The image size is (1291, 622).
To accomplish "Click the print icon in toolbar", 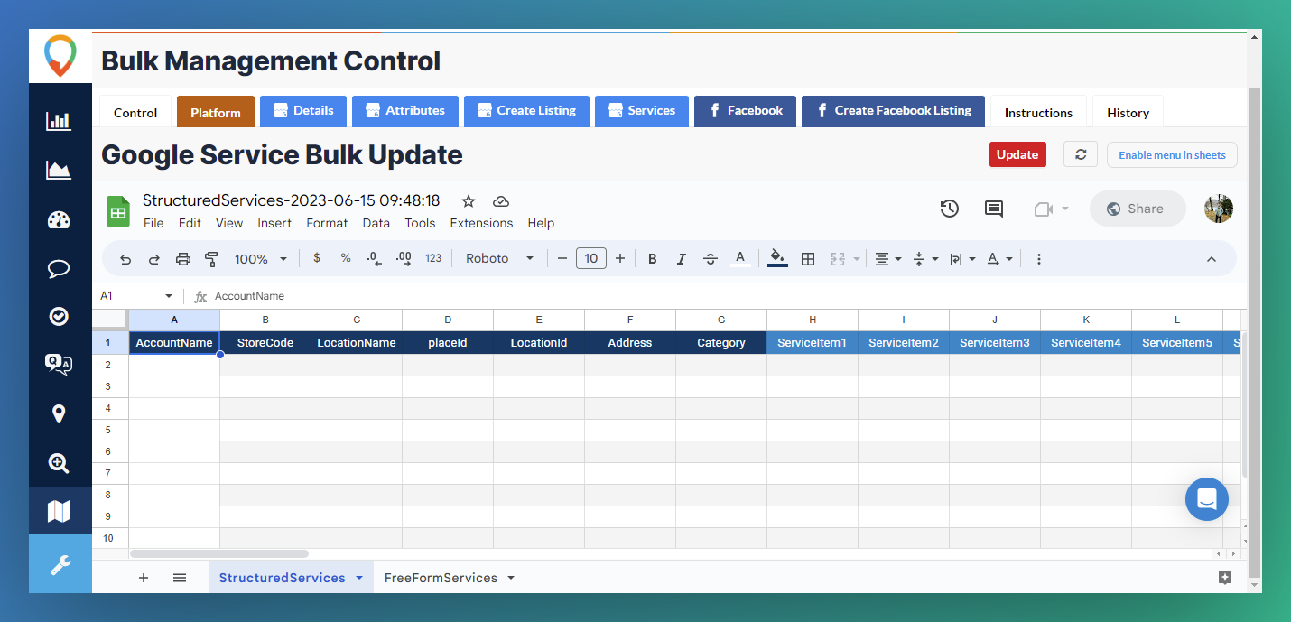I will click(x=183, y=259).
